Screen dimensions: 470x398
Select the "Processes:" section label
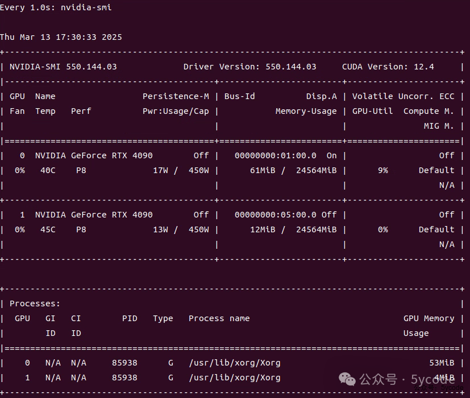click(x=35, y=303)
